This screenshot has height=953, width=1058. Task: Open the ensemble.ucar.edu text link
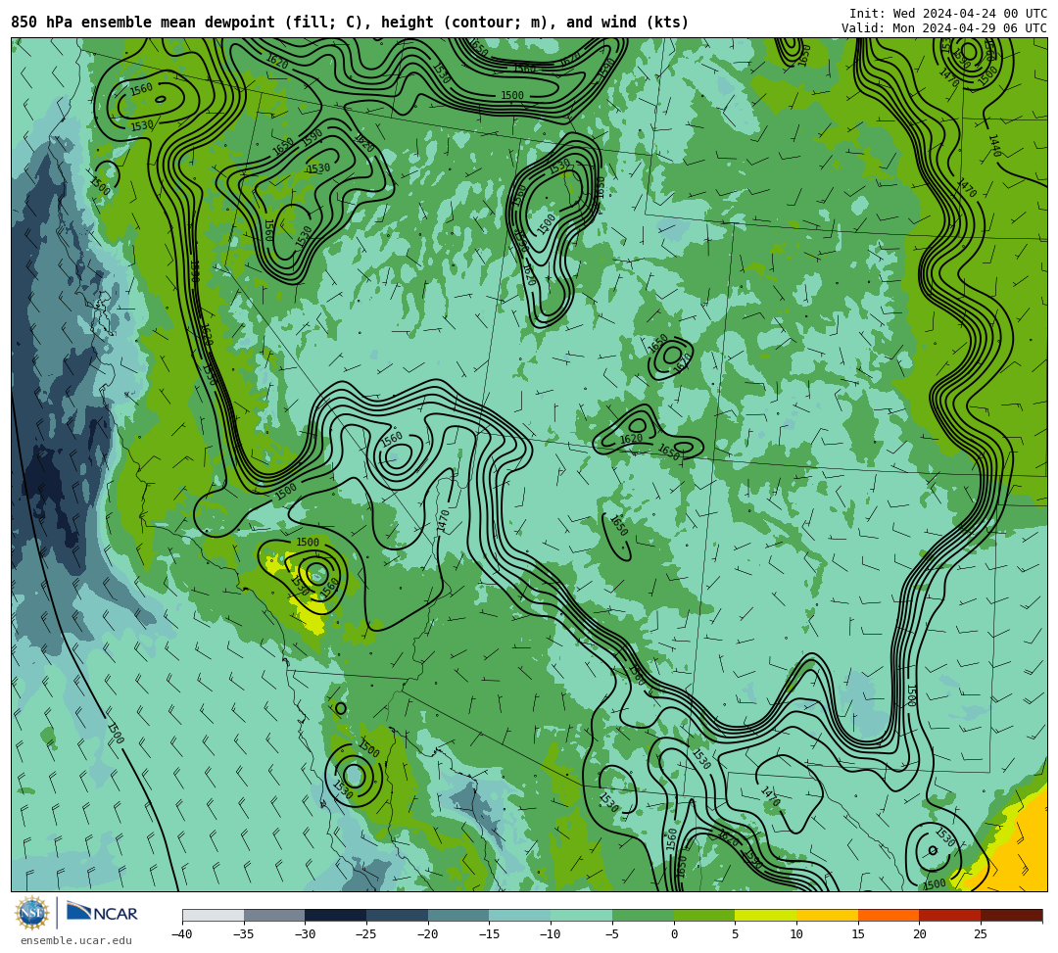(x=76, y=940)
